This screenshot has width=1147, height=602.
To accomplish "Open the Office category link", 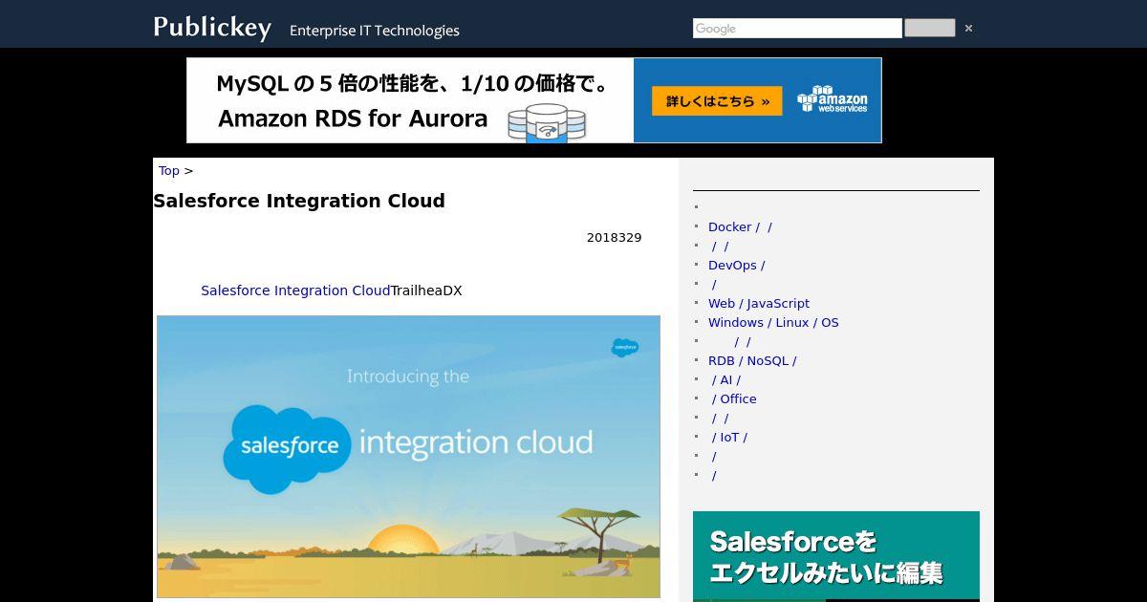I will (734, 398).
